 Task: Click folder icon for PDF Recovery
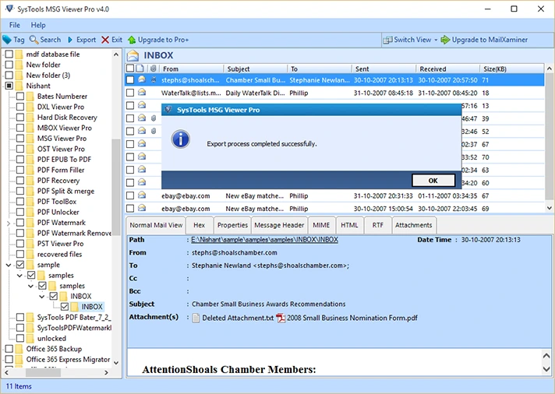[30, 181]
